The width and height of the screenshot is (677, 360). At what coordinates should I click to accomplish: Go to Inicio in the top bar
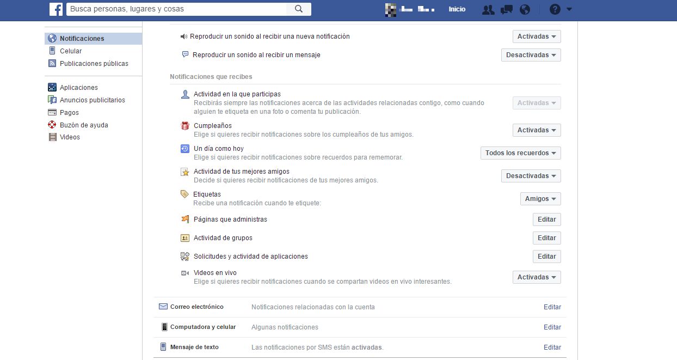(x=457, y=9)
